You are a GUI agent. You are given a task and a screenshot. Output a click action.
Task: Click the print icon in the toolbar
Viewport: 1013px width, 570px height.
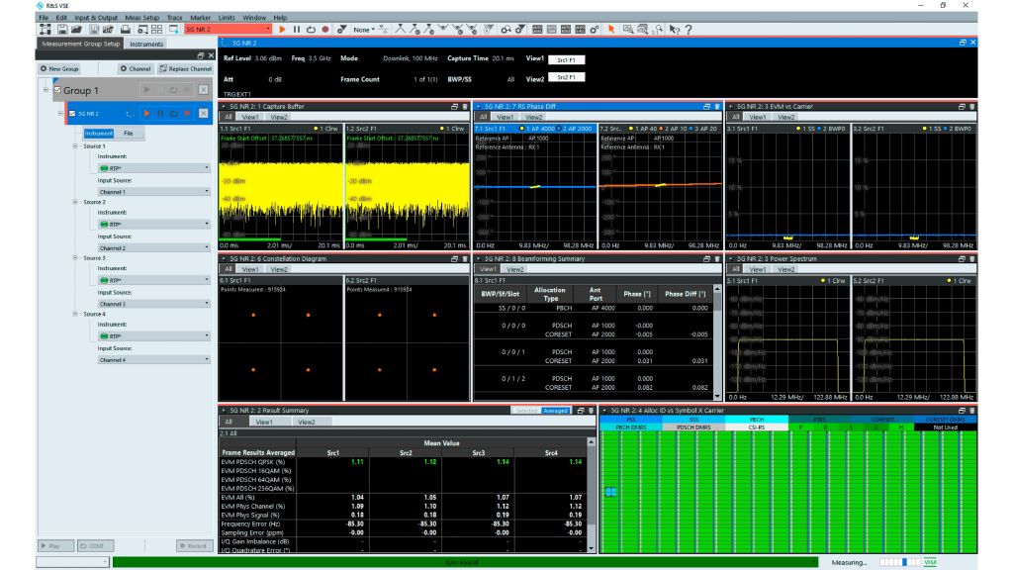coord(126,29)
